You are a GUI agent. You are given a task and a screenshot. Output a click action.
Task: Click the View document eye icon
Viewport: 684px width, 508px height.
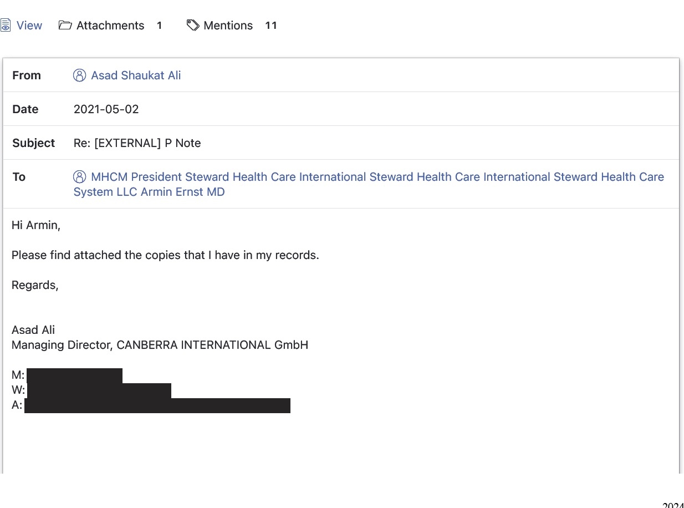(x=5, y=26)
